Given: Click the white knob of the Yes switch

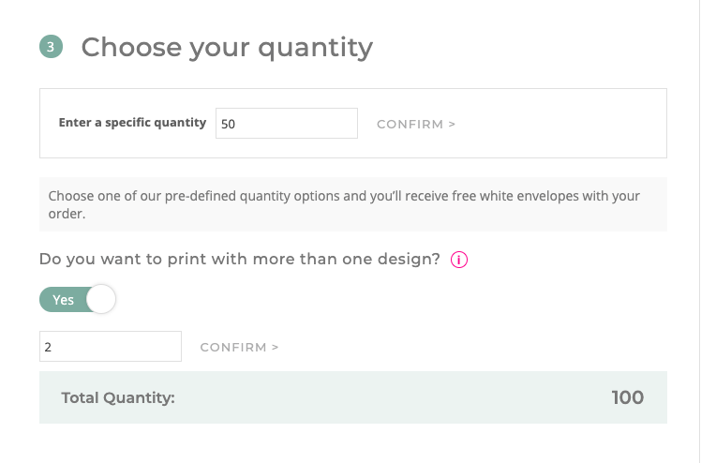Looking at the screenshot, I should pyautogui.click(x=101, y=299).
